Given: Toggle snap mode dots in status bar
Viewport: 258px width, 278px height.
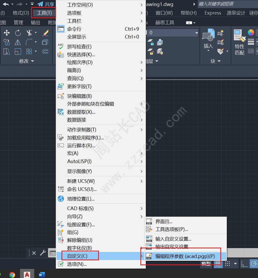Looking at the screenshot, I should 228,264.
